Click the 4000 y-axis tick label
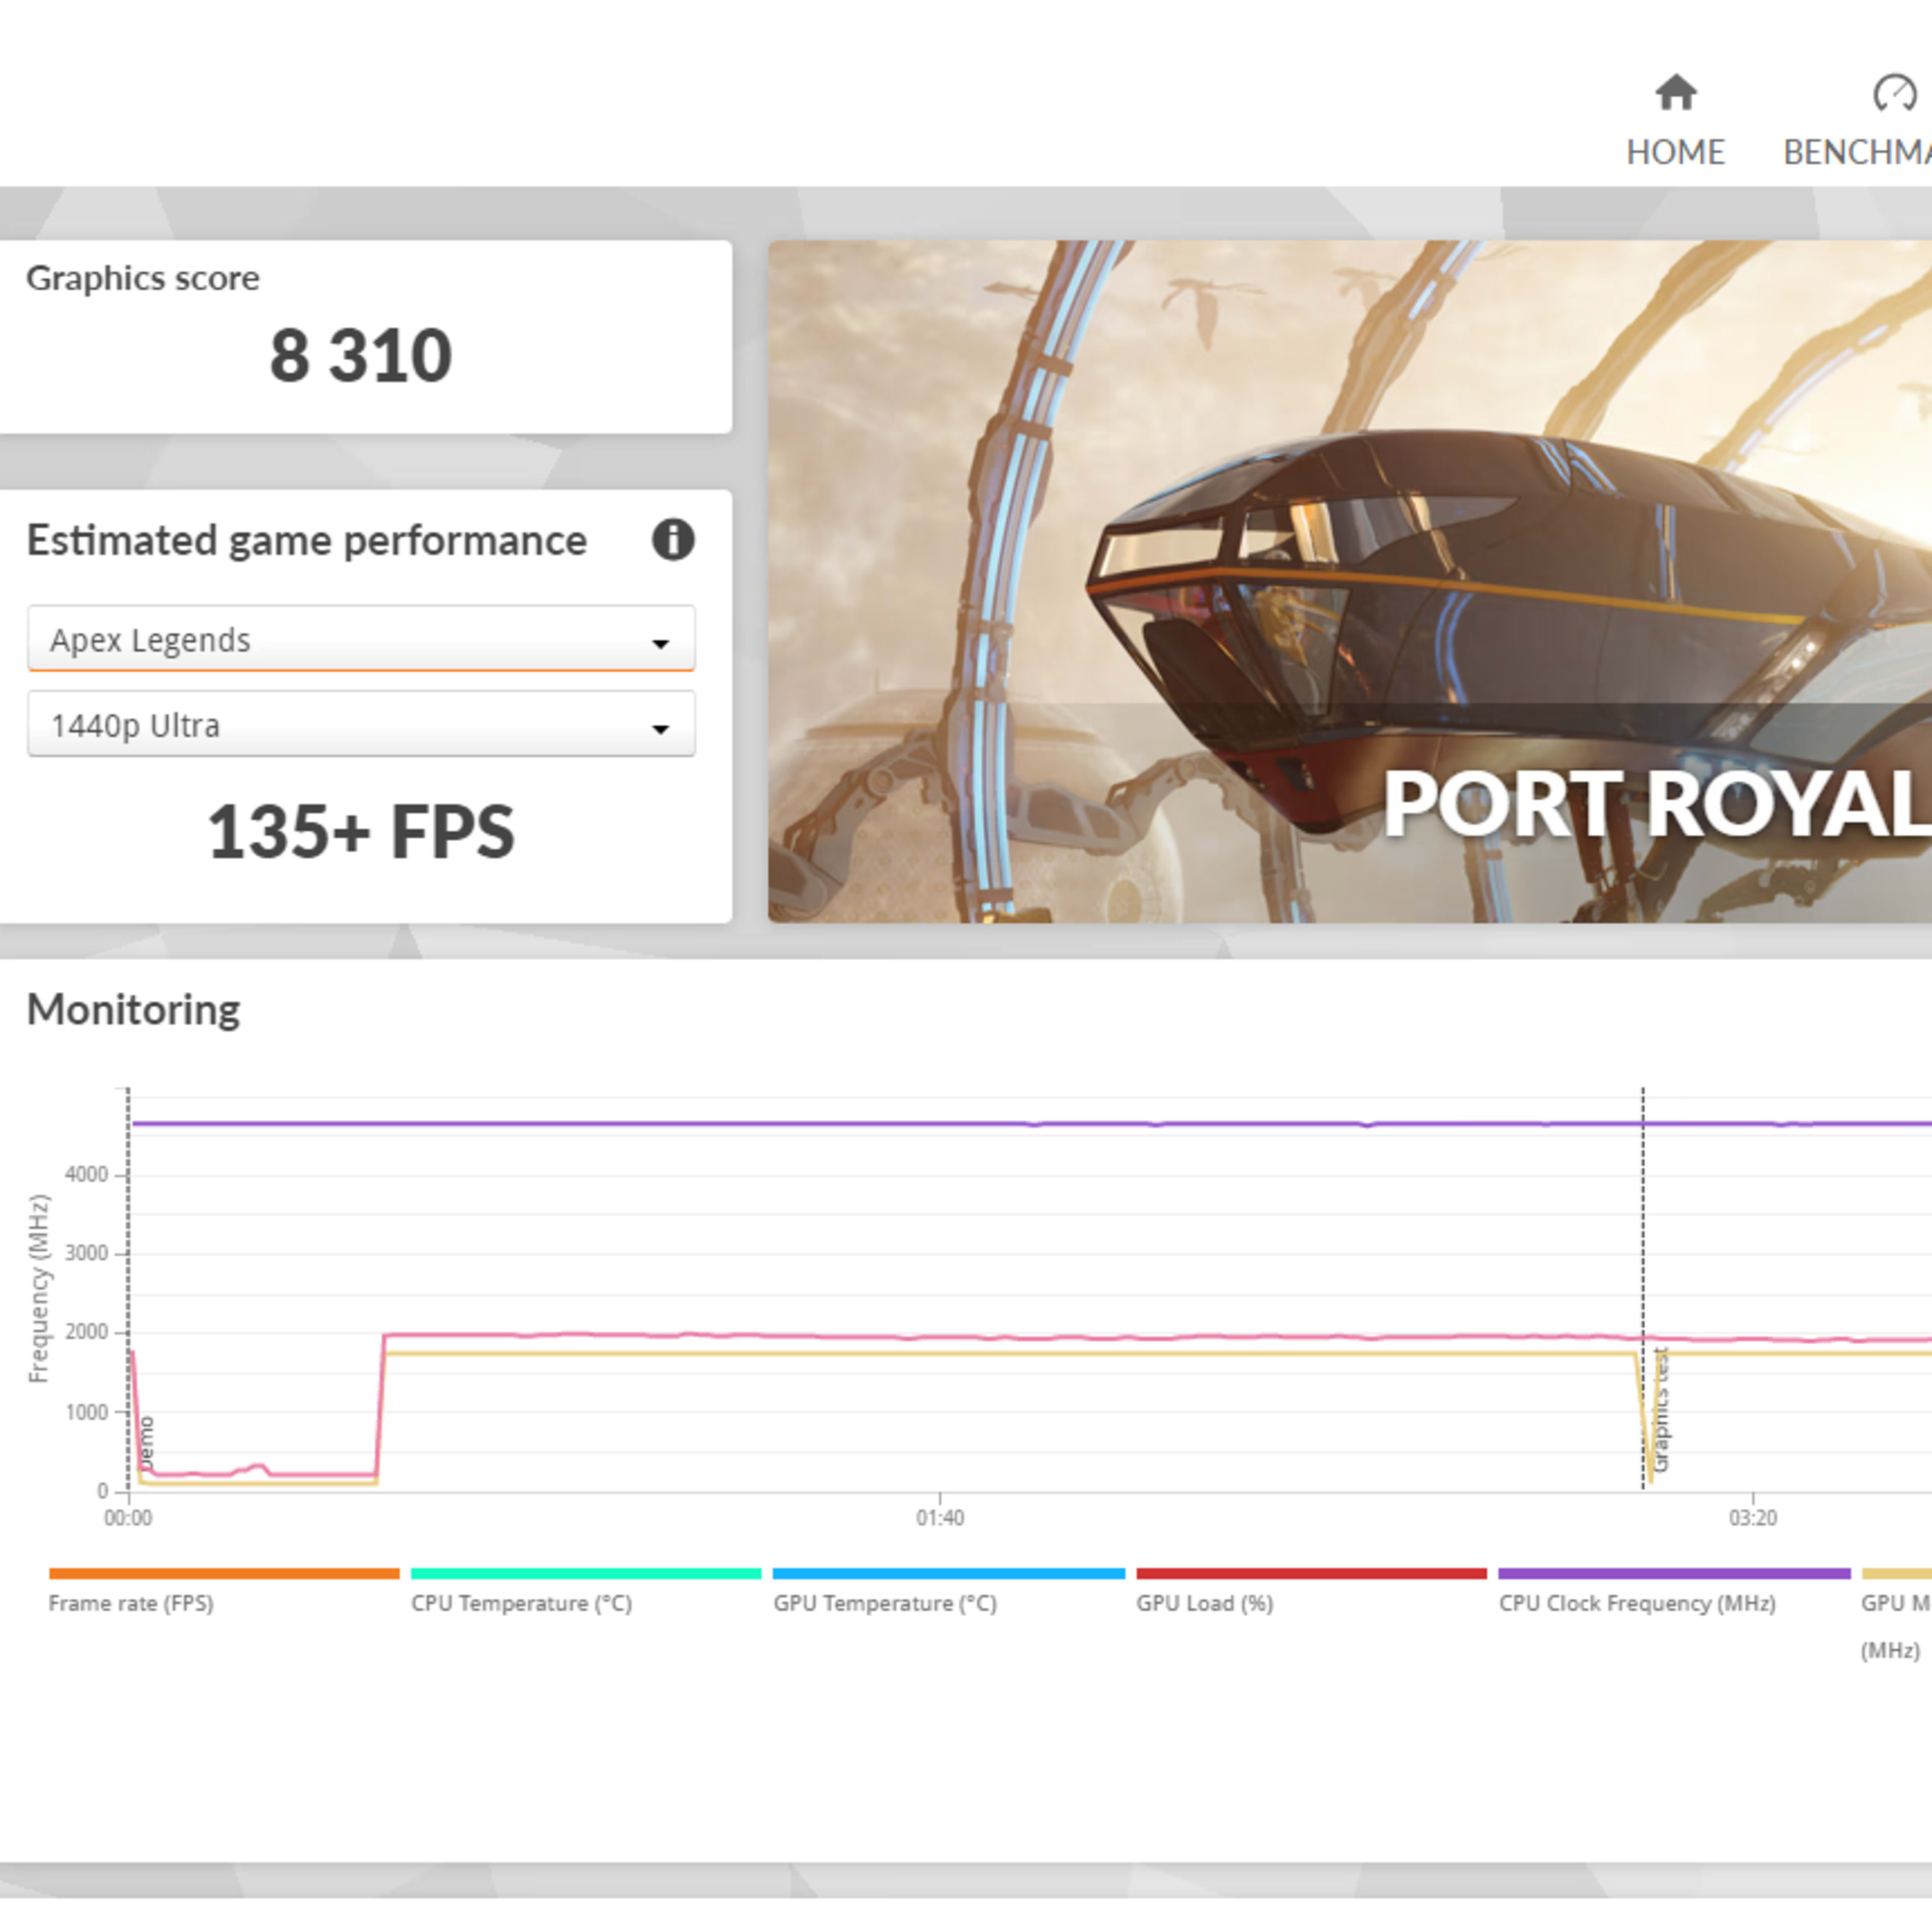Image resolution: width=1932 pixels, height=1932 pixels. [x=87, y=1175]
